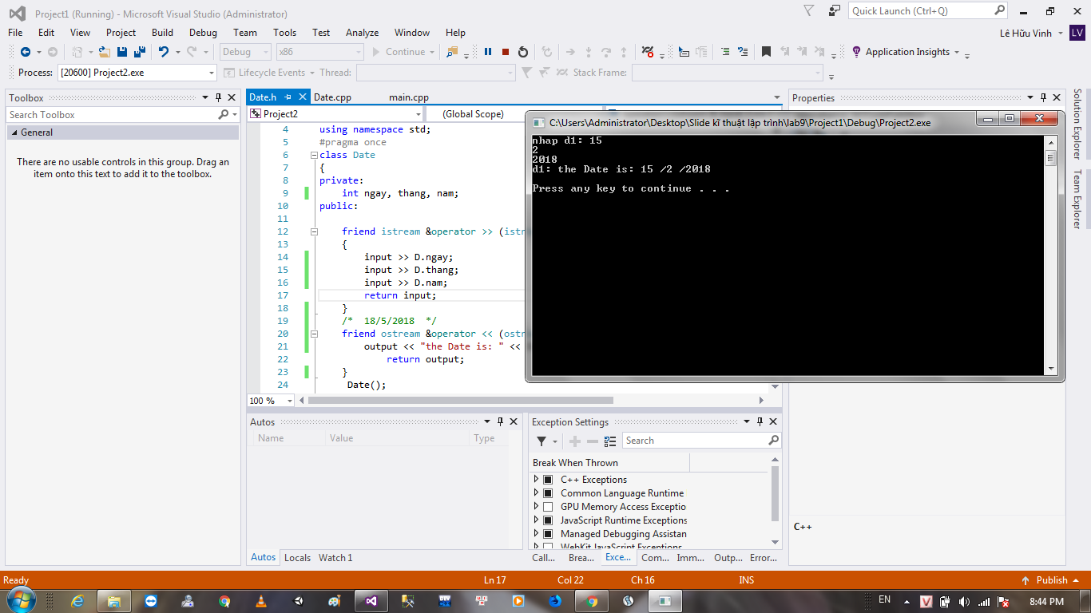Click the Navigate Backward arrow icon
Screen dimensions: 1091x613
pyautogui.click(x=25, y=52)
